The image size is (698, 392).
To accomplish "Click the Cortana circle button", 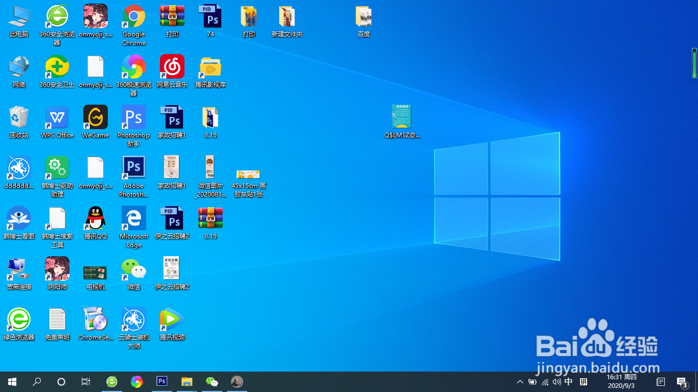I will click(61, 382).
